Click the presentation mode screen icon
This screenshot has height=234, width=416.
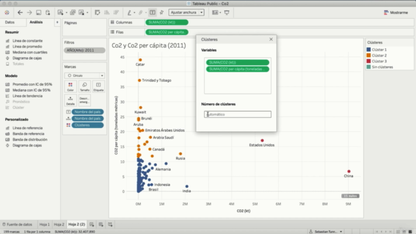[227, 12]
